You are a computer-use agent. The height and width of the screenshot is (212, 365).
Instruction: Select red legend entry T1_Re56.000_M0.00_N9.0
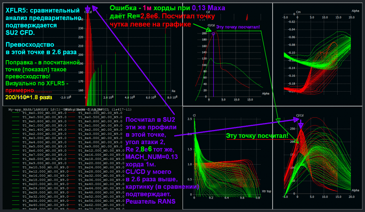point(101,201)
